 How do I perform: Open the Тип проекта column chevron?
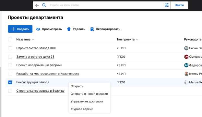(x=137, y=40)
